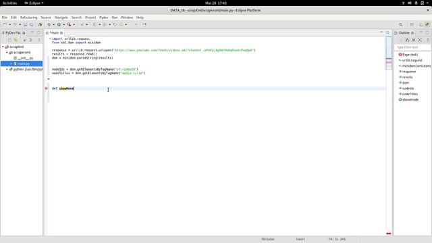Click the Debug toolbar icon
This screenshot has width=432, height=243.
[x=49, y=24]
